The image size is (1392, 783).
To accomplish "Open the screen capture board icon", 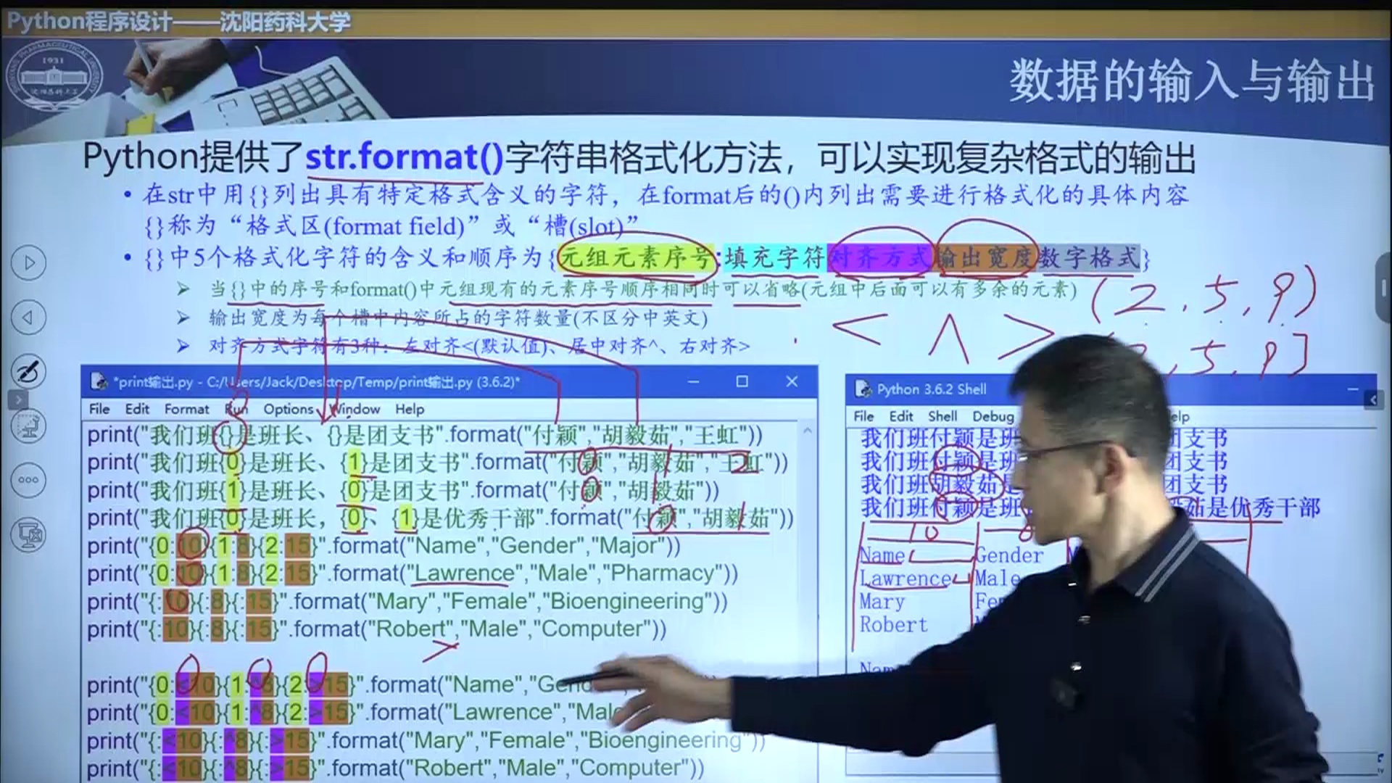I will click(29, 426).
